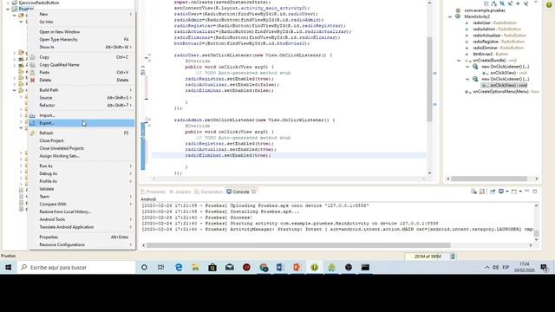Collapse onCreate(Bundle) node in Outline

tap(459, 61)
